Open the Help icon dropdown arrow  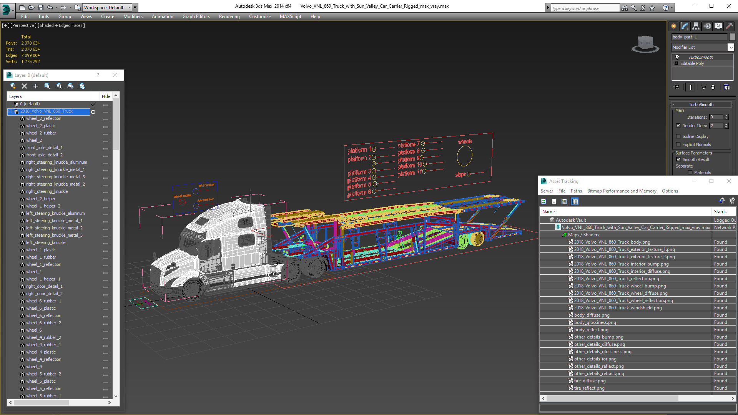[672, 8]
